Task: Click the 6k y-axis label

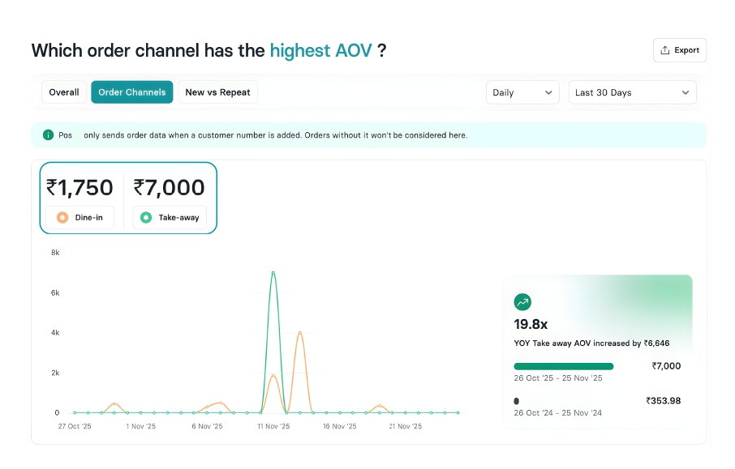Action: [55, 293]
